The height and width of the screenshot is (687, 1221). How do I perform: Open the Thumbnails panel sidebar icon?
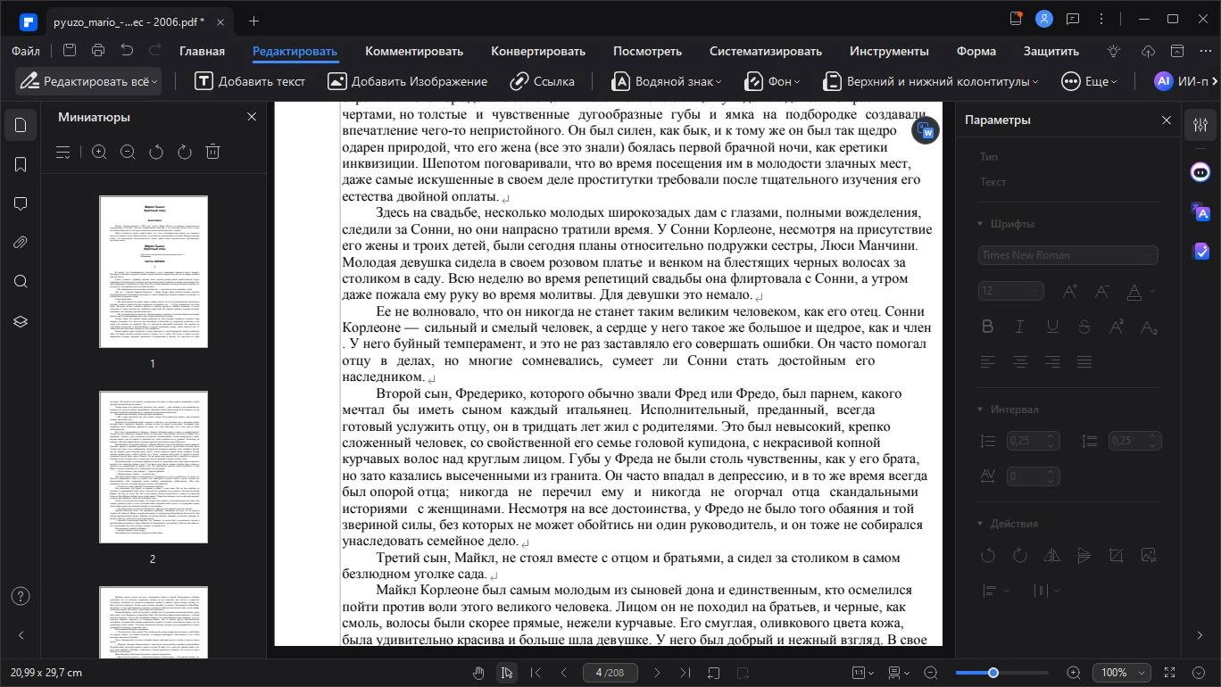click(x=21, y=125)
